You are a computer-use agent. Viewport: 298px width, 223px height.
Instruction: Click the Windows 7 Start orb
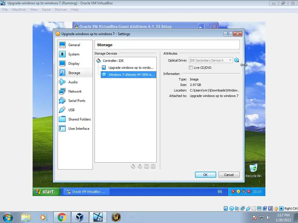click(8, 217)
